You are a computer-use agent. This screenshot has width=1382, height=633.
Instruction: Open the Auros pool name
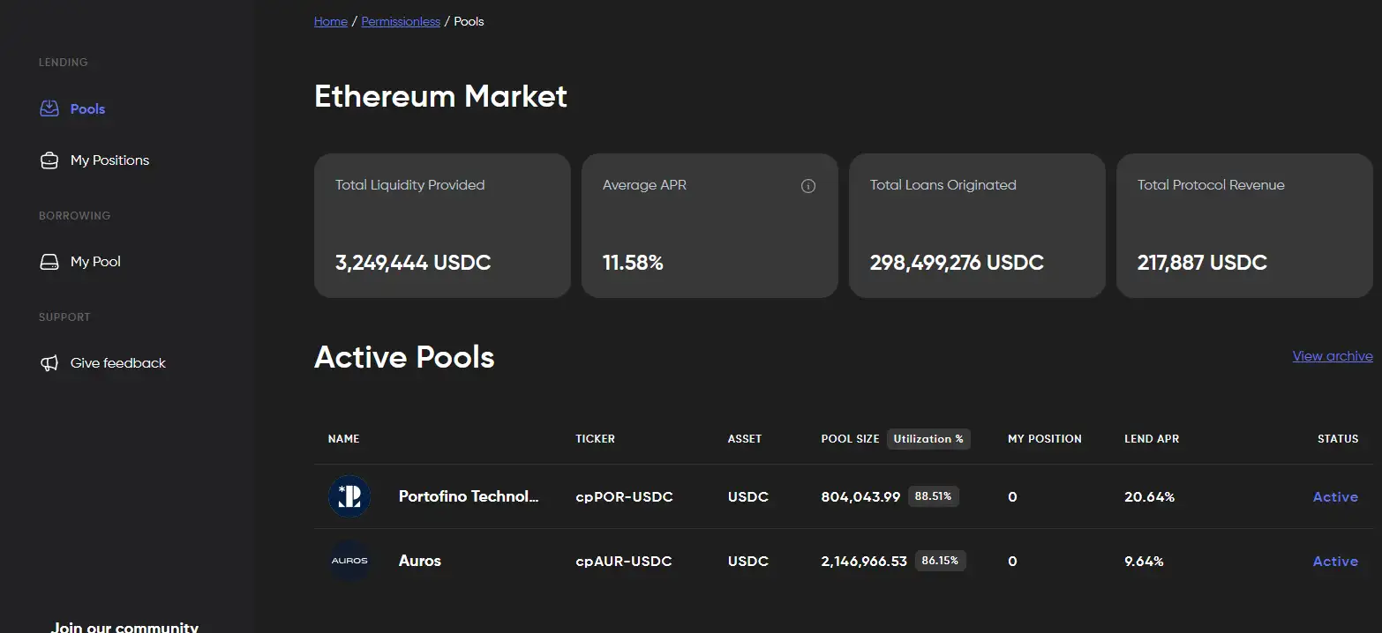click(419, 561)
